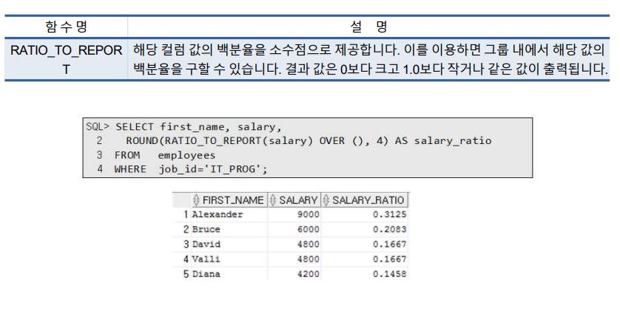This screenshot has height=314, width=620.
Task: Select row number 5 in result grid
Action: click(186, 273)
